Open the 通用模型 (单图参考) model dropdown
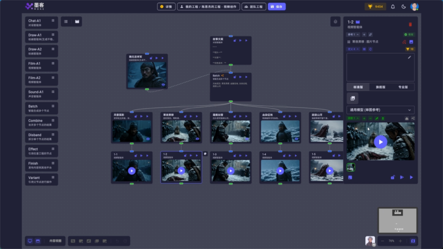 point(381,110)
